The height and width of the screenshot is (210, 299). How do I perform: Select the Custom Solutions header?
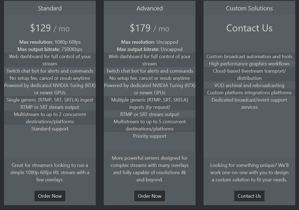tap(249, 8)
